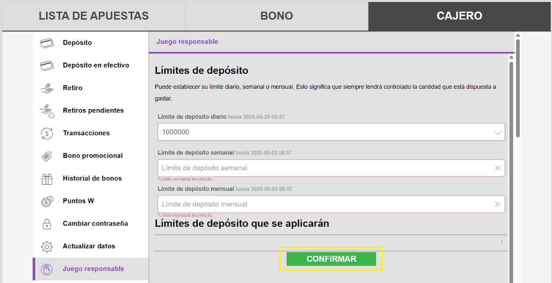This screenshot has width=552, height=283.
Task: Select Juego responsable menu item
Action: (91, 269)
